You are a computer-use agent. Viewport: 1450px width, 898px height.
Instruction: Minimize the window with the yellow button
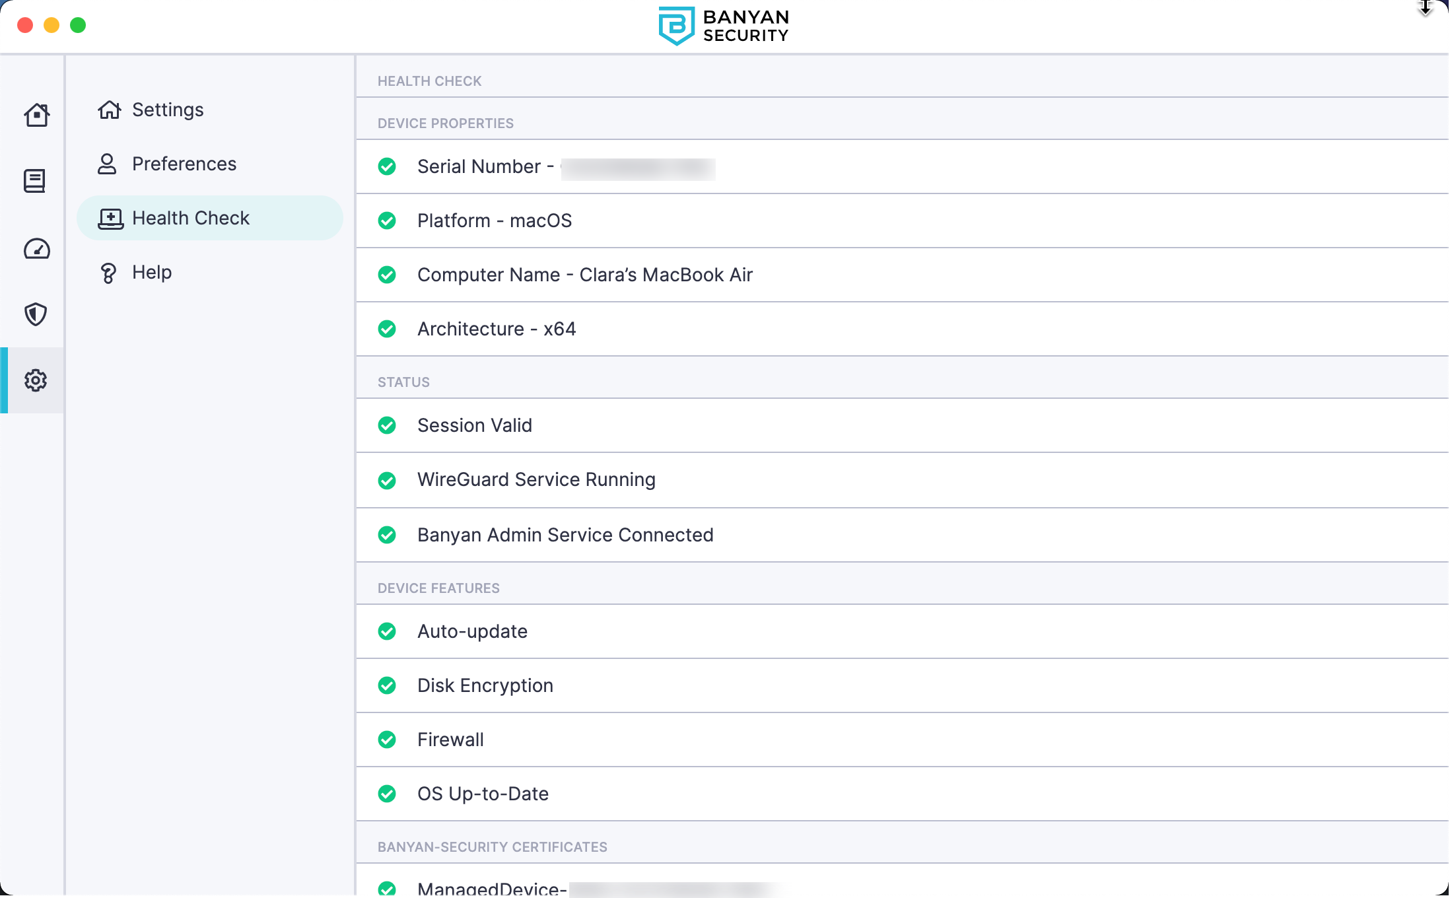[52, 25]
